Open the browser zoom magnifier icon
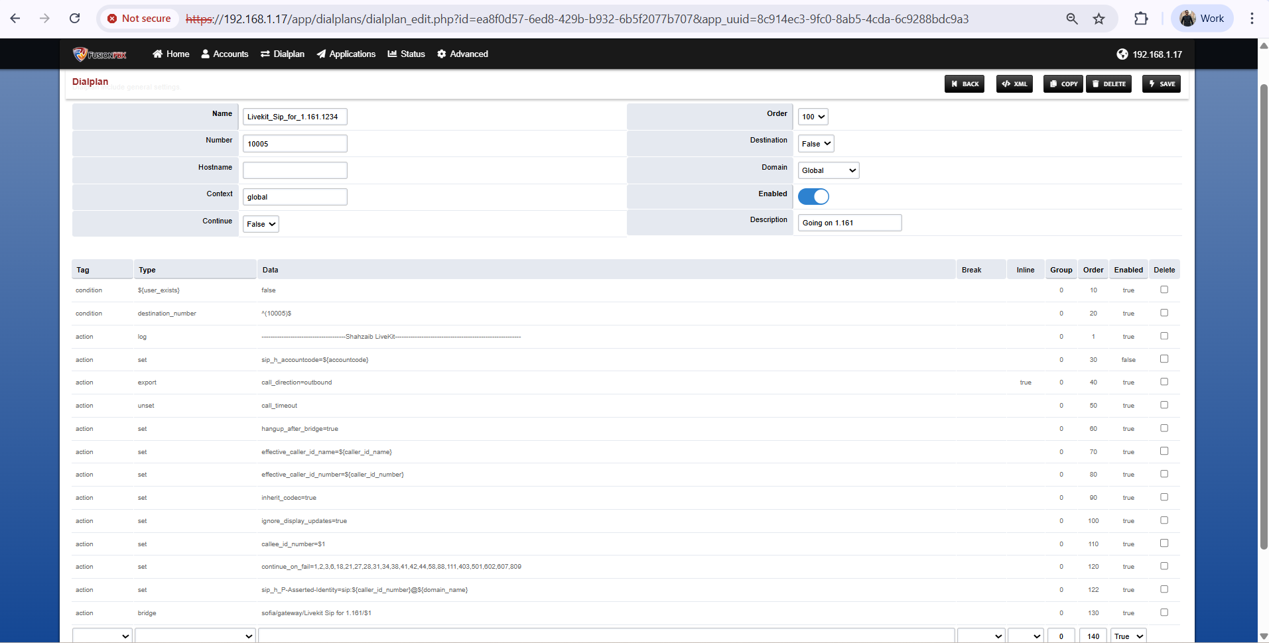 click(x=1072, y=19)
